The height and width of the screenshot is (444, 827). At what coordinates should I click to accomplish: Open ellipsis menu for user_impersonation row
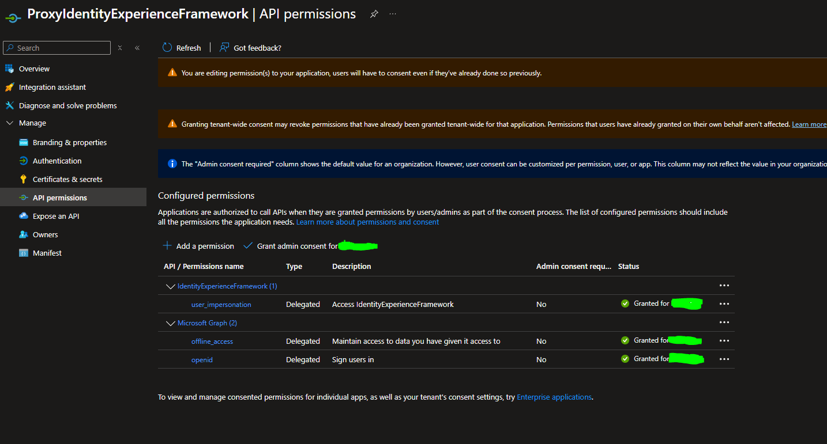point(724,304)
